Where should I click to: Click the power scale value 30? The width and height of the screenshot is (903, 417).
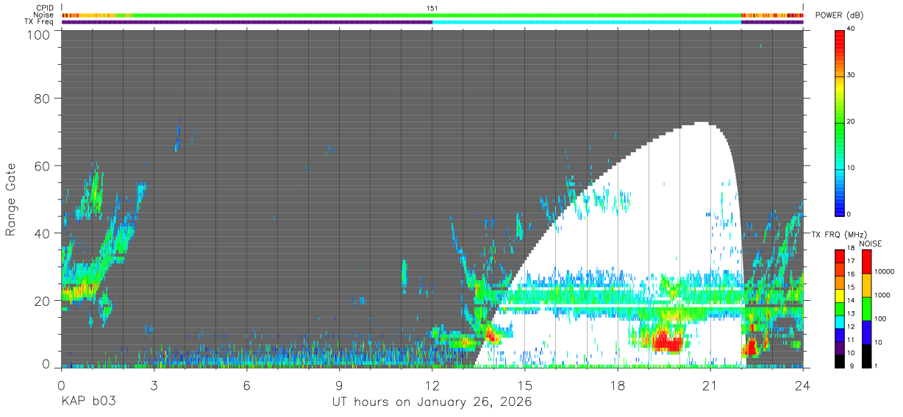click(852, 76)
